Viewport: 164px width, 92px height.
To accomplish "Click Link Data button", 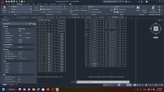I will coord(120,12).
